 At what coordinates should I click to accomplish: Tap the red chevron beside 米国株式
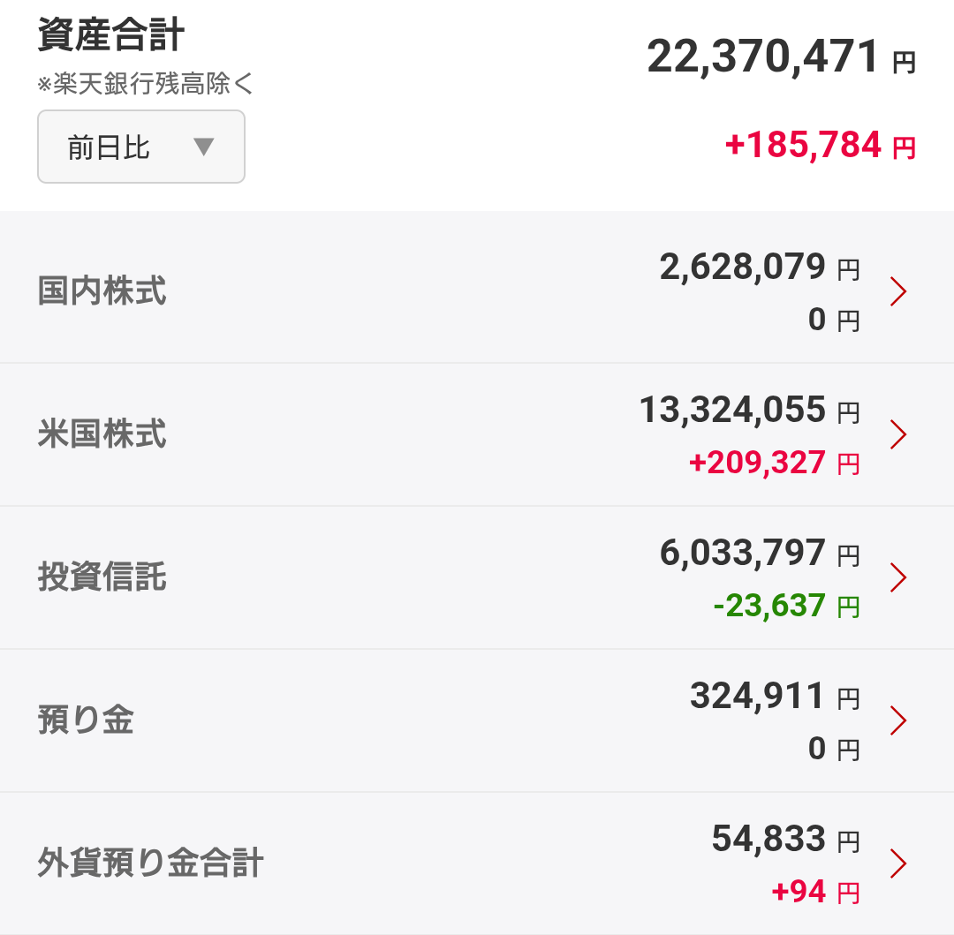898,434
